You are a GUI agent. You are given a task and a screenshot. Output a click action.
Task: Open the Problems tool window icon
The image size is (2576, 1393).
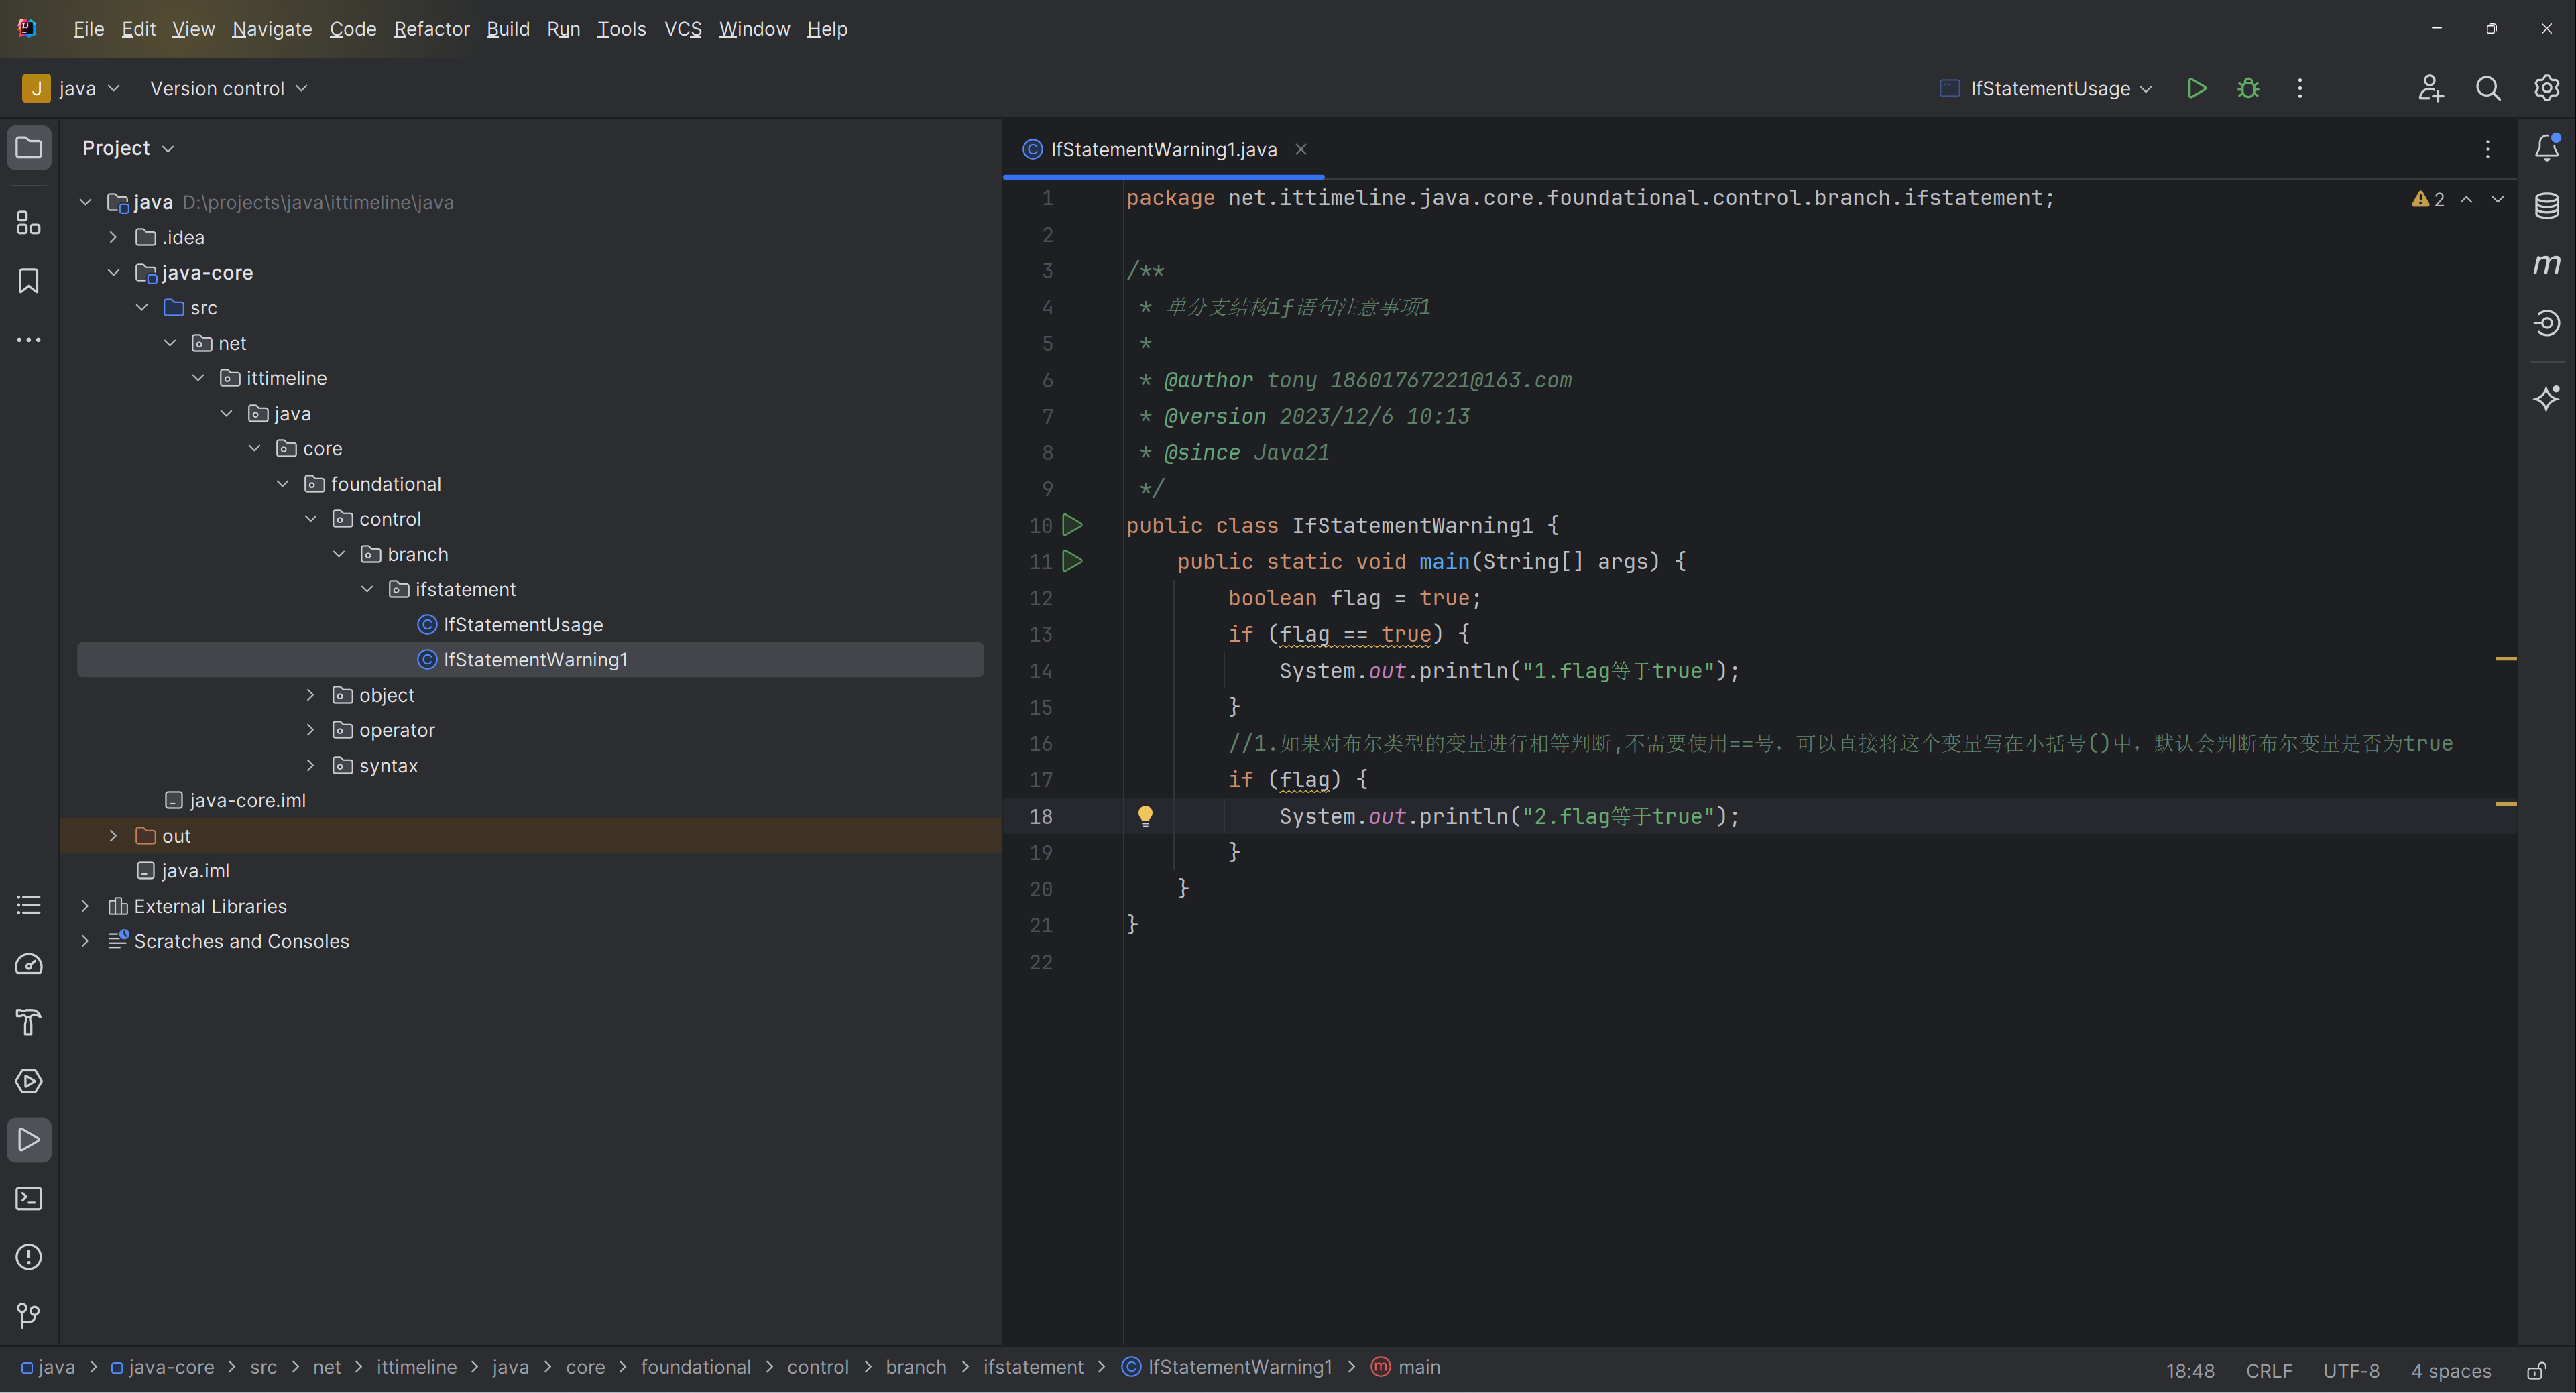[x=29, y=1257]
